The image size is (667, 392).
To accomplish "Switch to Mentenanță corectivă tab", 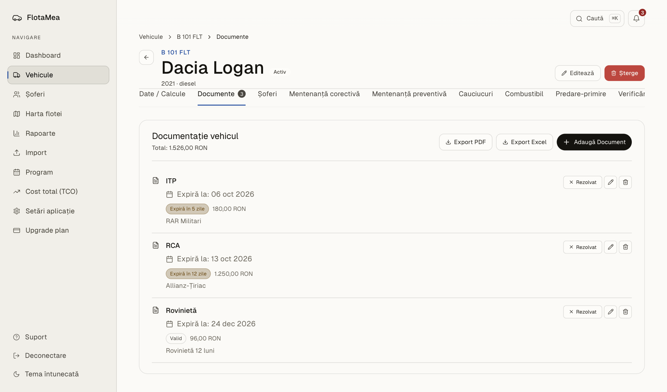I will 324,94.
